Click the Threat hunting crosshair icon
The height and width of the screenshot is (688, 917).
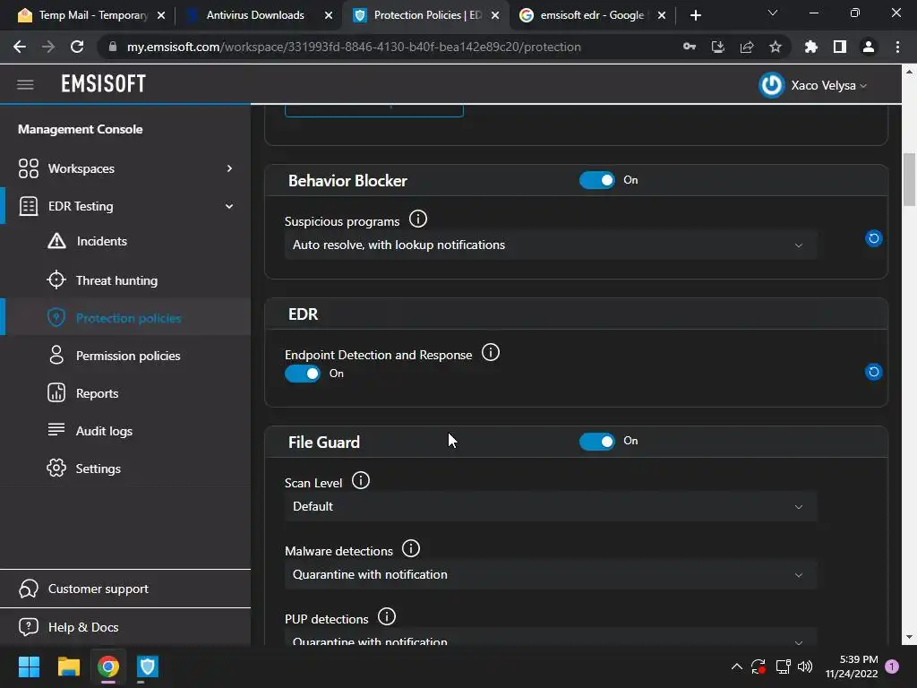pos(56,280)
